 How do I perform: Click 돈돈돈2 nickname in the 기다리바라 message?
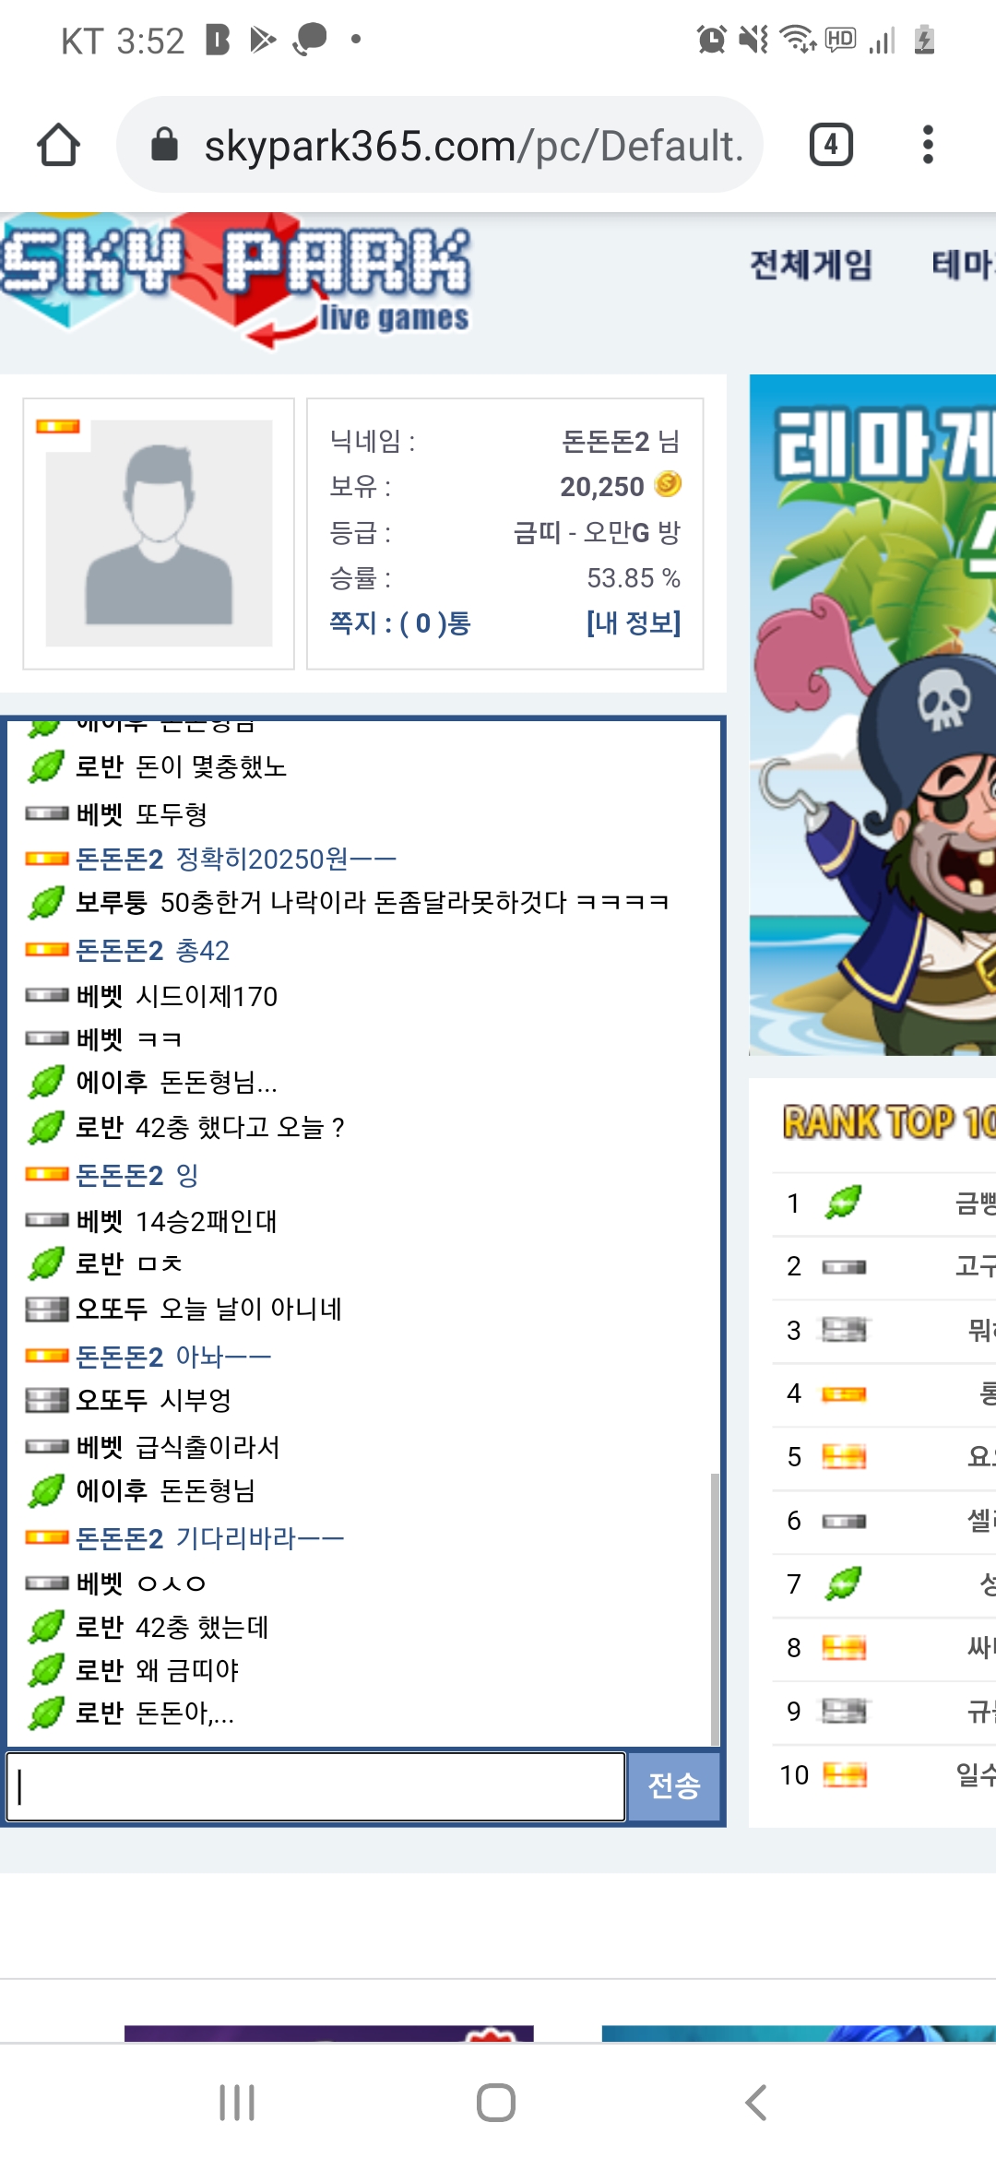[x=119, y=1538]
